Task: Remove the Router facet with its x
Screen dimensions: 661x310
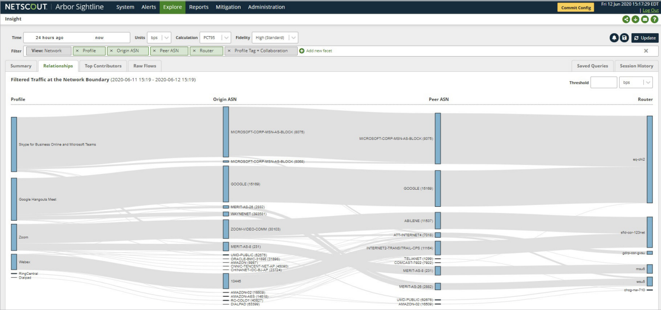Action: (x=194, y=51)
